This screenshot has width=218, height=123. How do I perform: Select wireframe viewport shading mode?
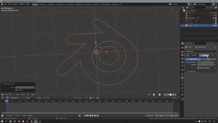pyautogui.click(x=168, y=95)
